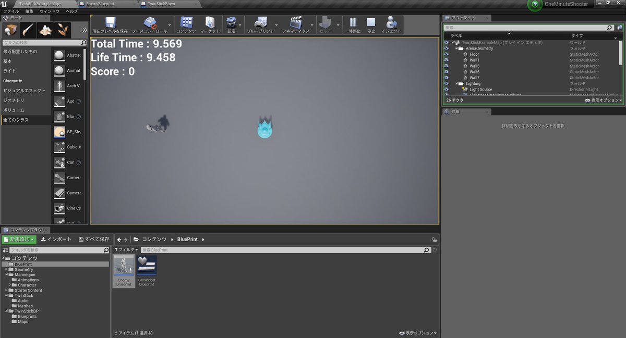
Task: Open source control dropdown arrow
Action: pos(170,24)
